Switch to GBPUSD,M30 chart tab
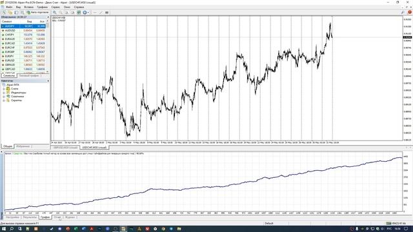Viewport: 413px width, 232px height. tap(66, 148)
